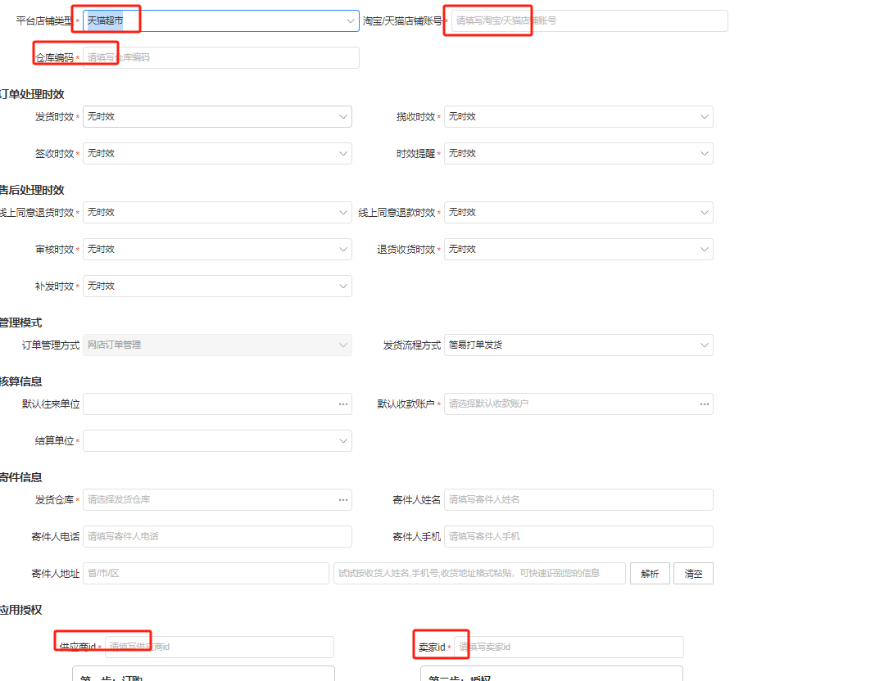Click the chevron arrow of 平台店铺类型 dropdown

click(351, 21)
